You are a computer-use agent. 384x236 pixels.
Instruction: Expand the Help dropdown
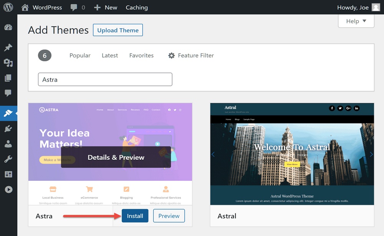[356, 21]
